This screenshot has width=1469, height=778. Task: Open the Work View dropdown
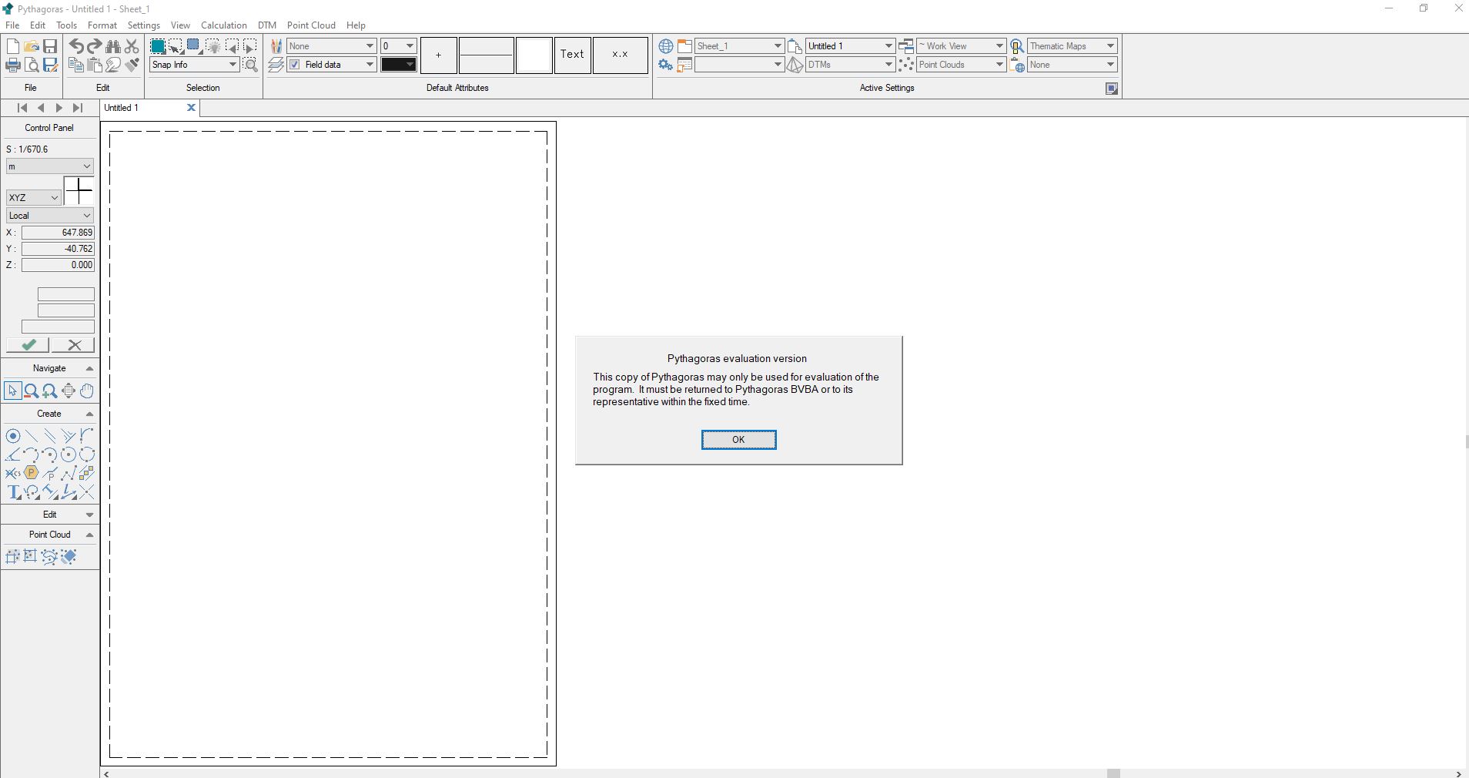tap(961, 46)
